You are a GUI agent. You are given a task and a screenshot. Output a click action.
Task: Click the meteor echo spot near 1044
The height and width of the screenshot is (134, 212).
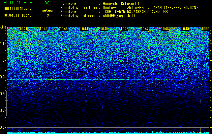pyautogui.click(x=86, y=102)
